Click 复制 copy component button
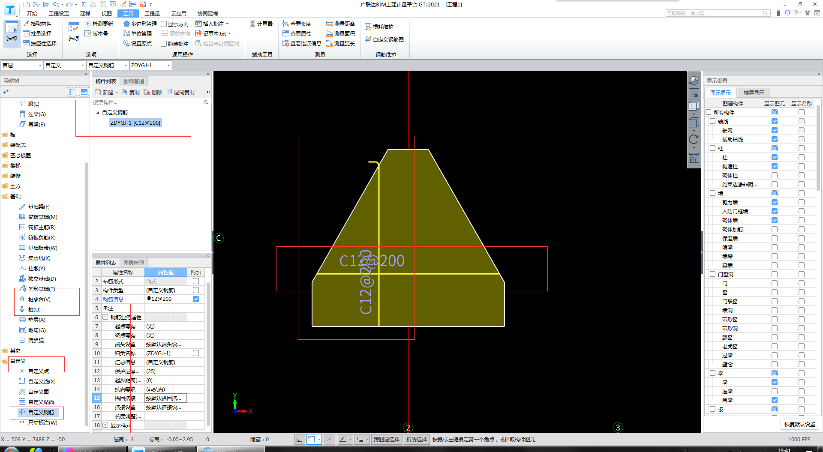823x452 pixels. pyautogui.click(x=131, y=92)
